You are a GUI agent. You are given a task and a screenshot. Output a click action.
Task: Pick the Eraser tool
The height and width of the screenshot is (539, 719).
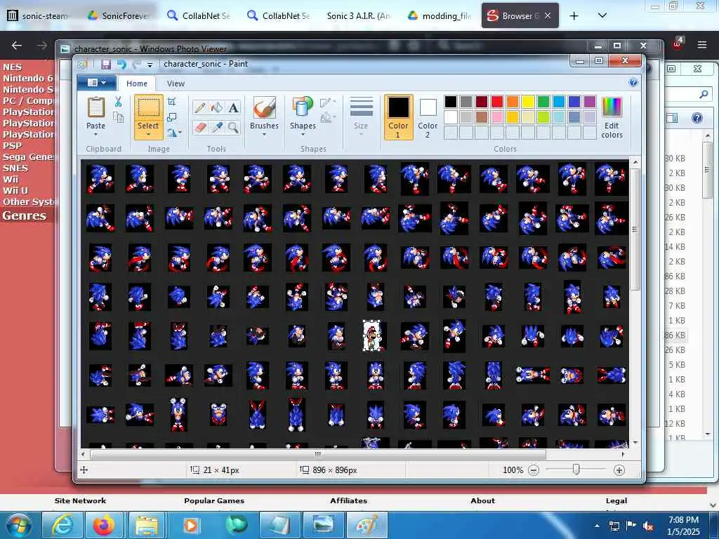[200, 128]
